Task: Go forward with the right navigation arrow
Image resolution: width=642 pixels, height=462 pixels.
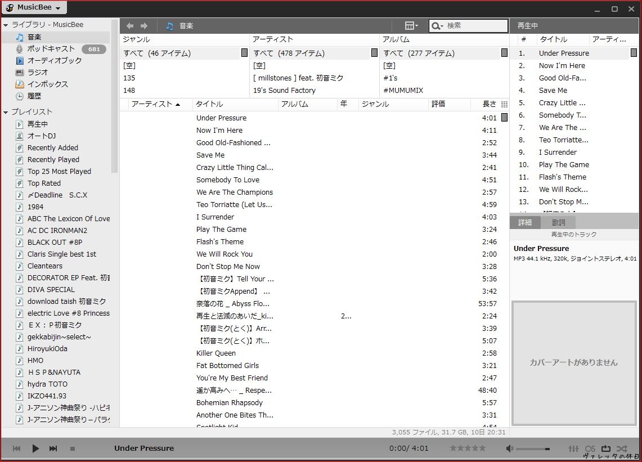Action: tap(143, 26)
